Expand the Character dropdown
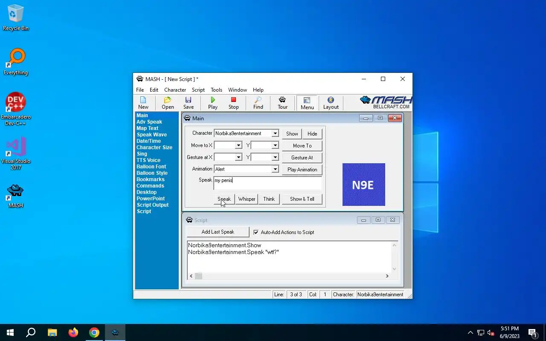 pyautogui.click(x=275, y=133)
